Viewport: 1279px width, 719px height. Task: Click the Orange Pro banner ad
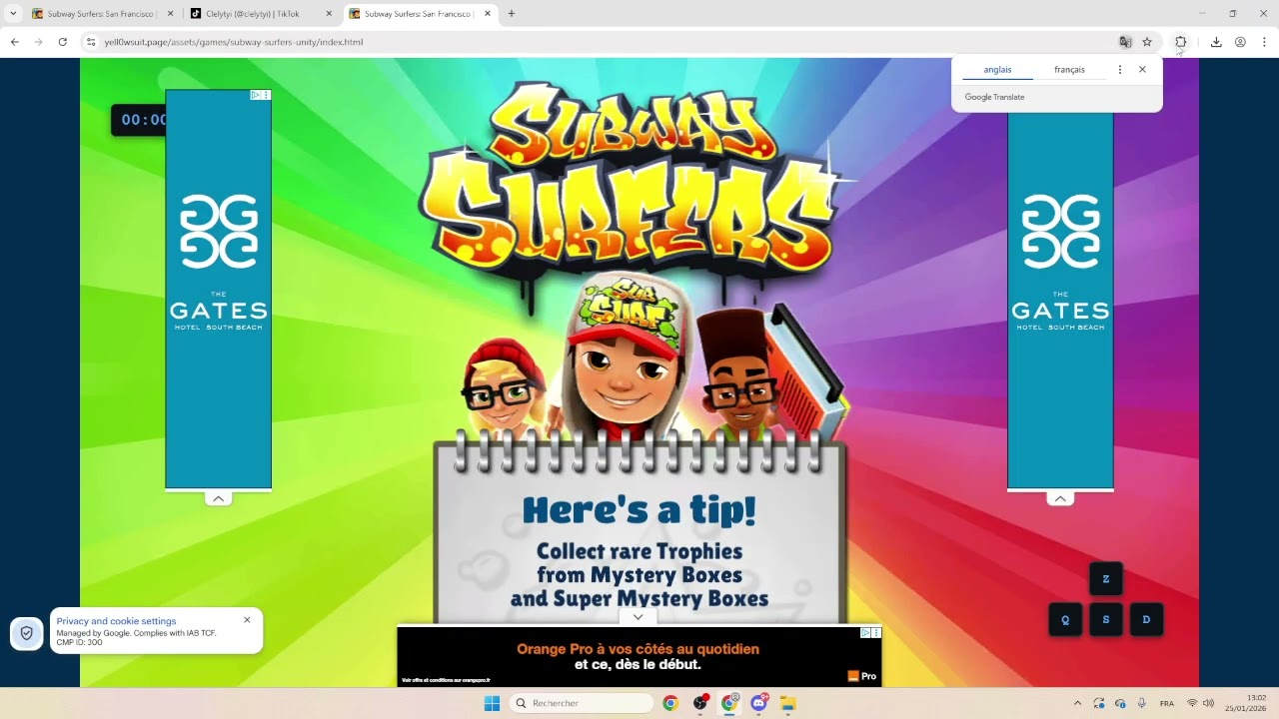coord(639,656)
